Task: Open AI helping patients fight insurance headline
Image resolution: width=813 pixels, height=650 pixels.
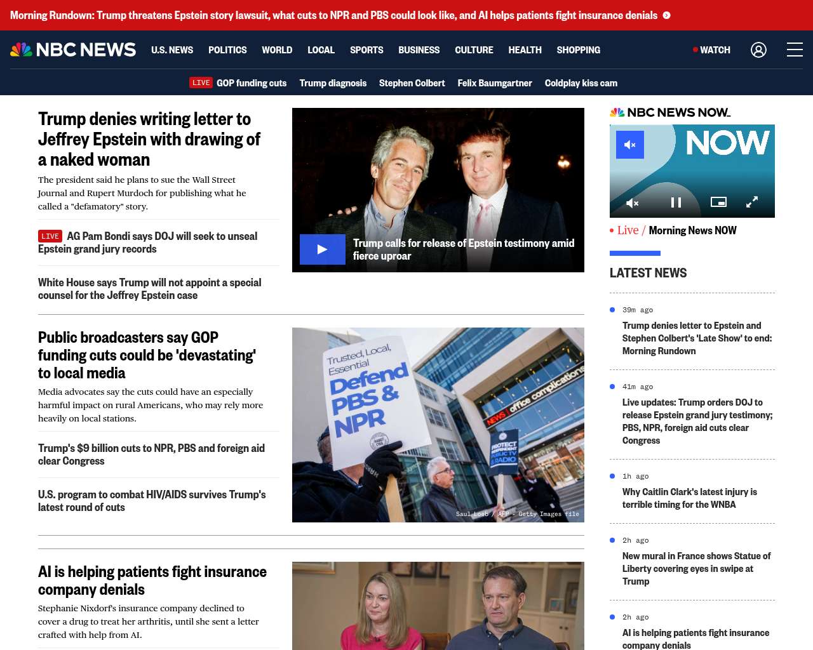Action: point(152,580)
